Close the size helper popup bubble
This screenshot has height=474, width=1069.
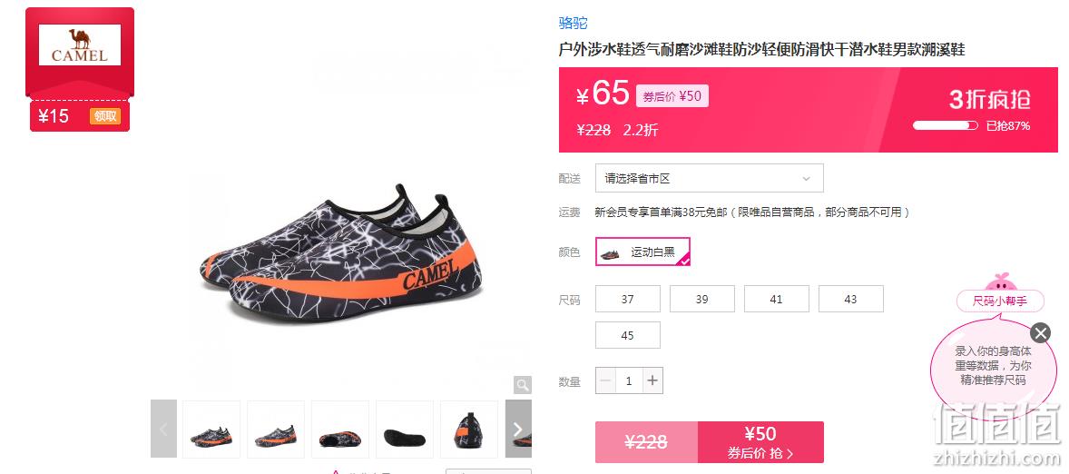pyautogui.click(x=1040, y=333)
